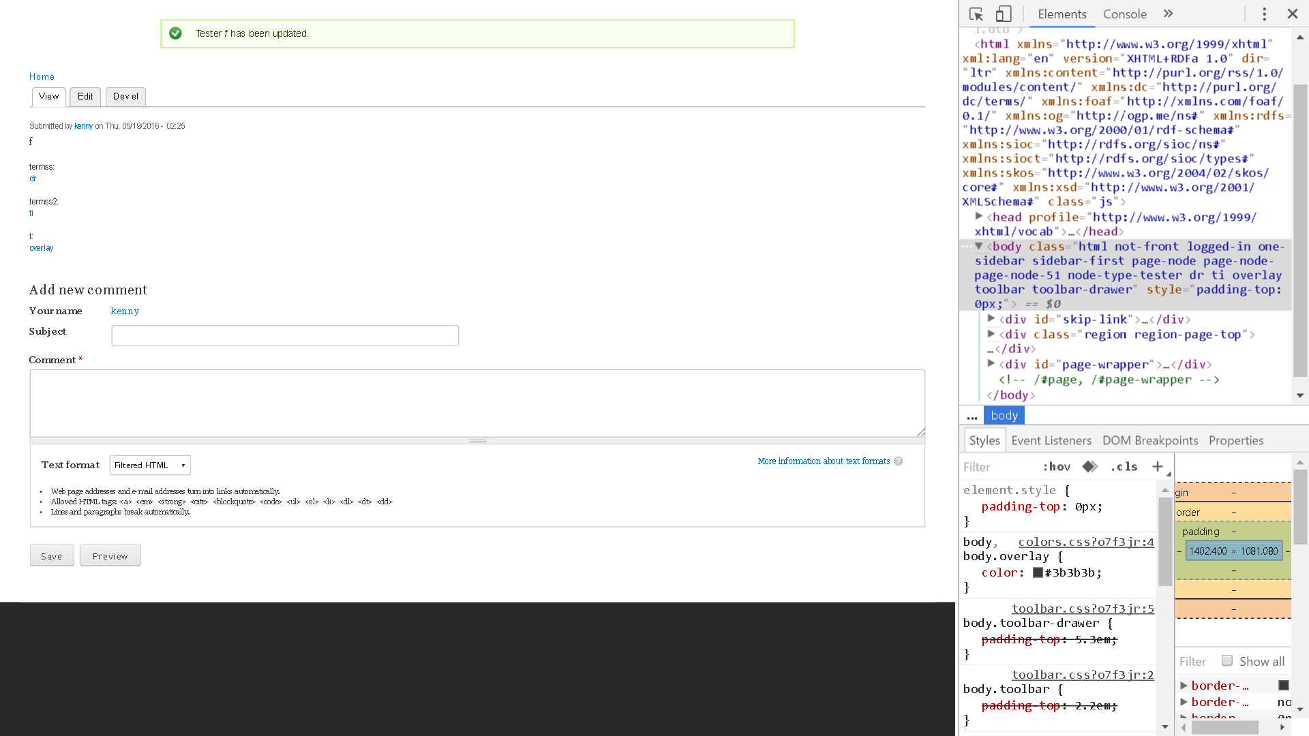Toggle the device toolbar icon
Viewport: 1309px width, 736px height.
[1004, 14]
